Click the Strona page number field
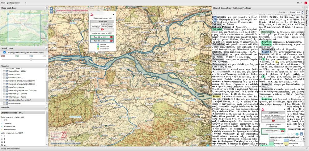Screen dimensions: 309x151 (298, 12)
